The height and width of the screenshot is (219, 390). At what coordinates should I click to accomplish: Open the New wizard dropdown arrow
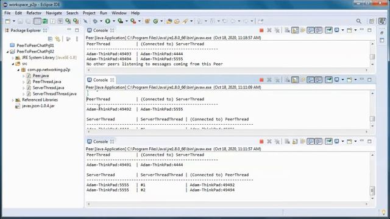tap(13, 21)
